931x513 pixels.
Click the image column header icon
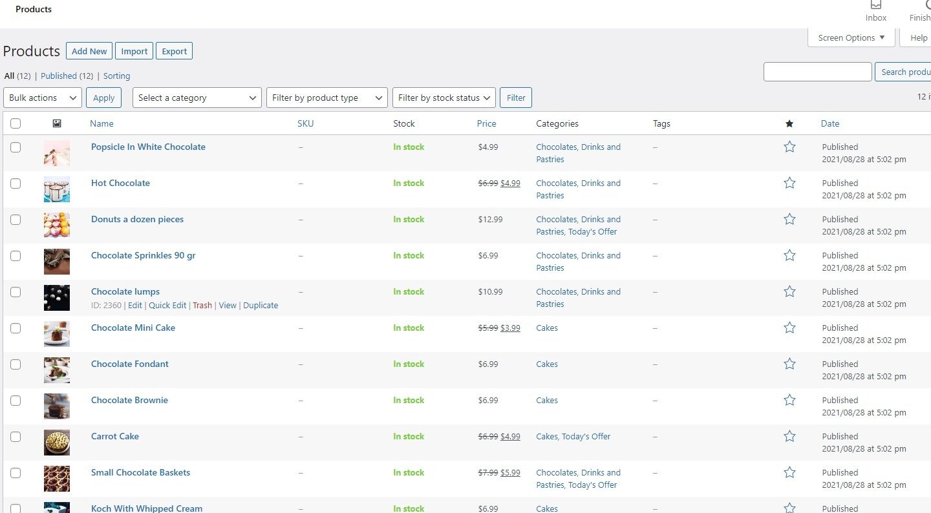[57, 123]
